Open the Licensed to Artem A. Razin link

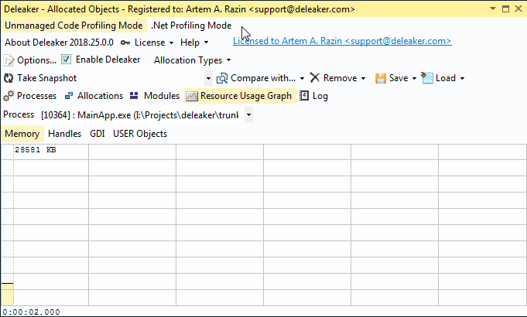coord(342,41)
